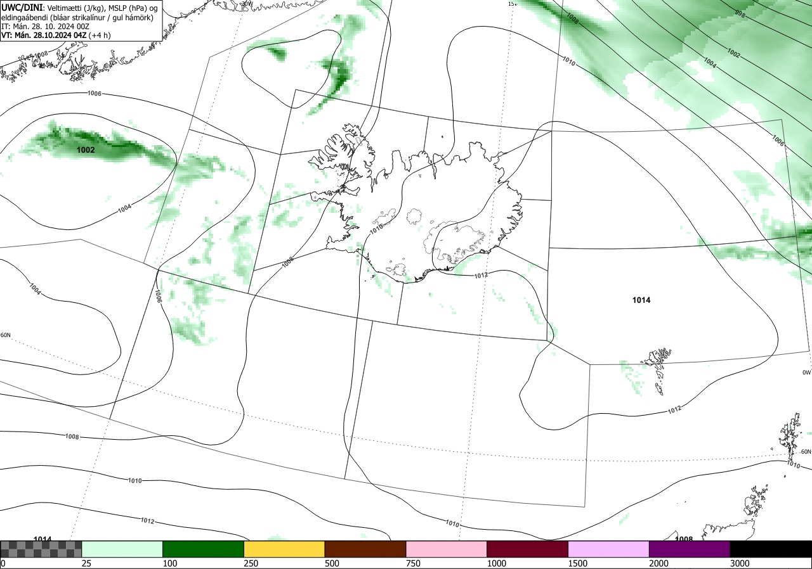This screenshot has width=812, height=569.
Task: Pick the dark red 1000–1500 legend swatch
Action: pyautogui.click(x=528, y=549)
